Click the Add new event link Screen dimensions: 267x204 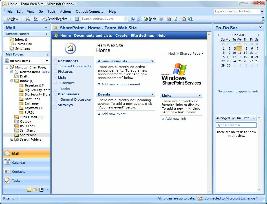pos(114,114)
